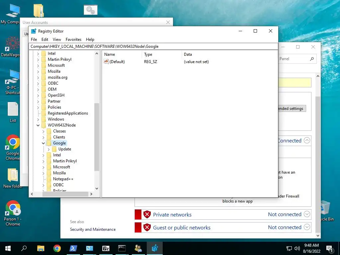Click the RegisteredApplications folder icon
340x255 pixels.
coord(43,113)
